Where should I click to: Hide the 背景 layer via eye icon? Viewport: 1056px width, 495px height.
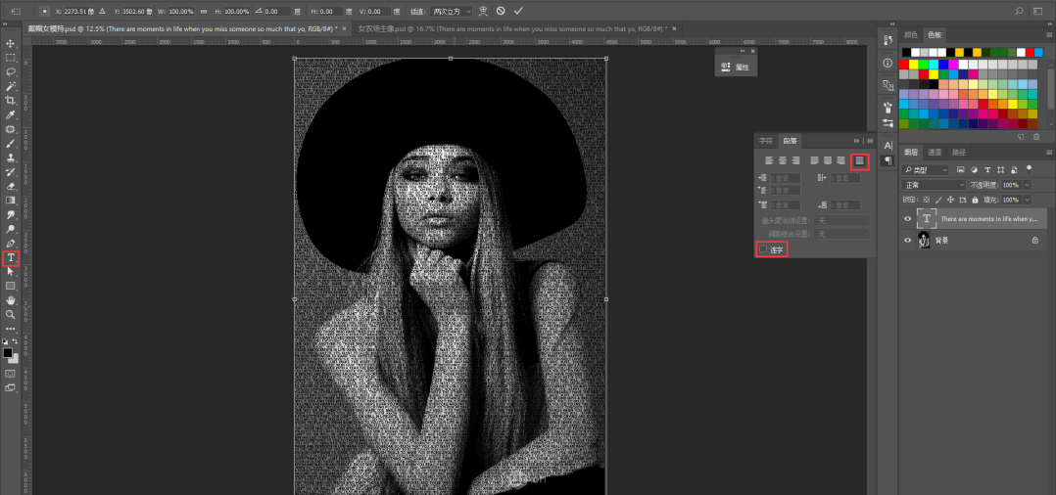click(907, 240)
